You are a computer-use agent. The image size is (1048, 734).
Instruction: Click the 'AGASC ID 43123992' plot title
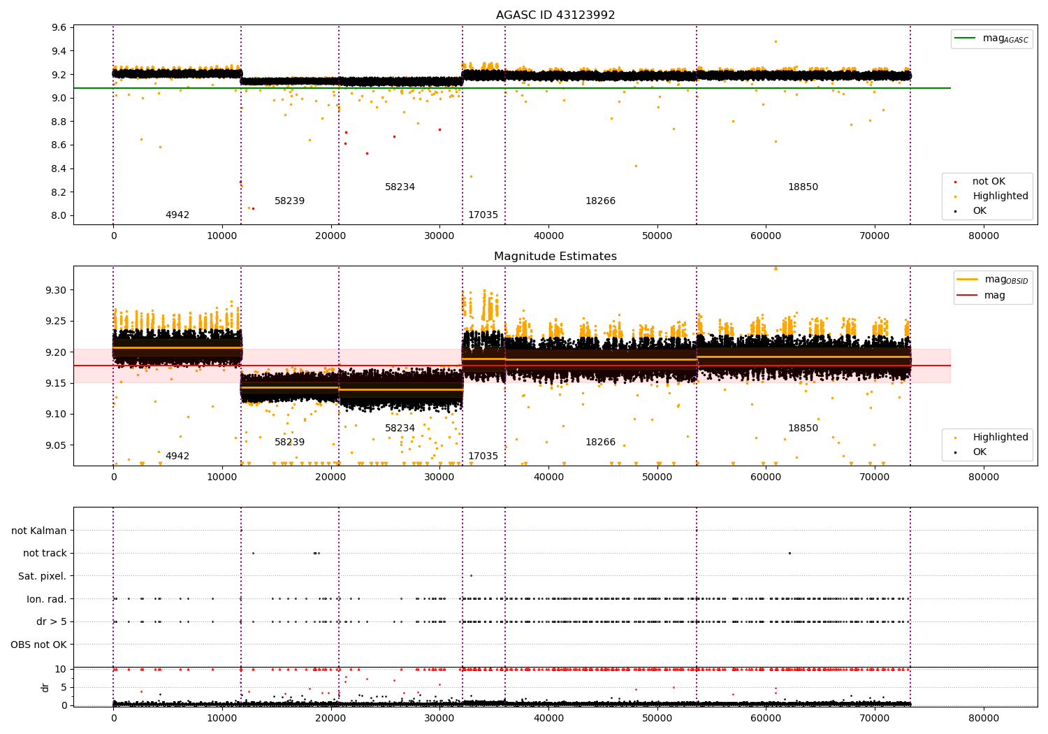555,15
